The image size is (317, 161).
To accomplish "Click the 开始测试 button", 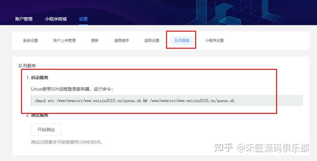I will tap(46, 130).
